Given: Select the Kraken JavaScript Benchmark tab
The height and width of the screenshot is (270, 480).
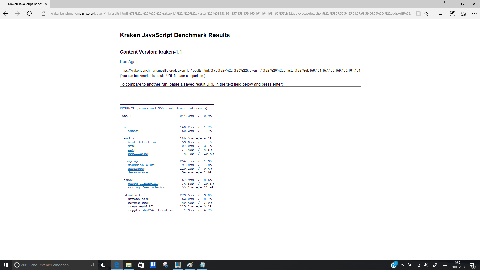Looking at the screenshot, I should pos(24,4).
